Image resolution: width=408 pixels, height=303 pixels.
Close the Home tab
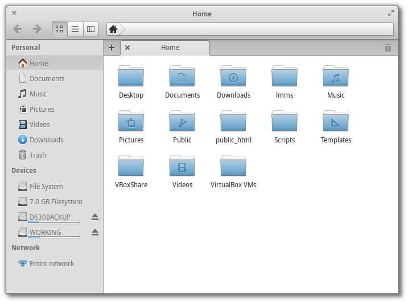point(127,48)
